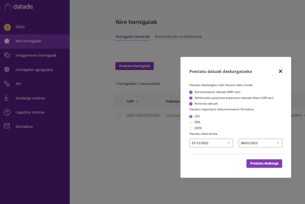The height and width of the screenshot is (204, 305).
Task: Click the Hirugarrenen hornigaiak house icon
Action: pyautogui.click(x=7, y=55)
